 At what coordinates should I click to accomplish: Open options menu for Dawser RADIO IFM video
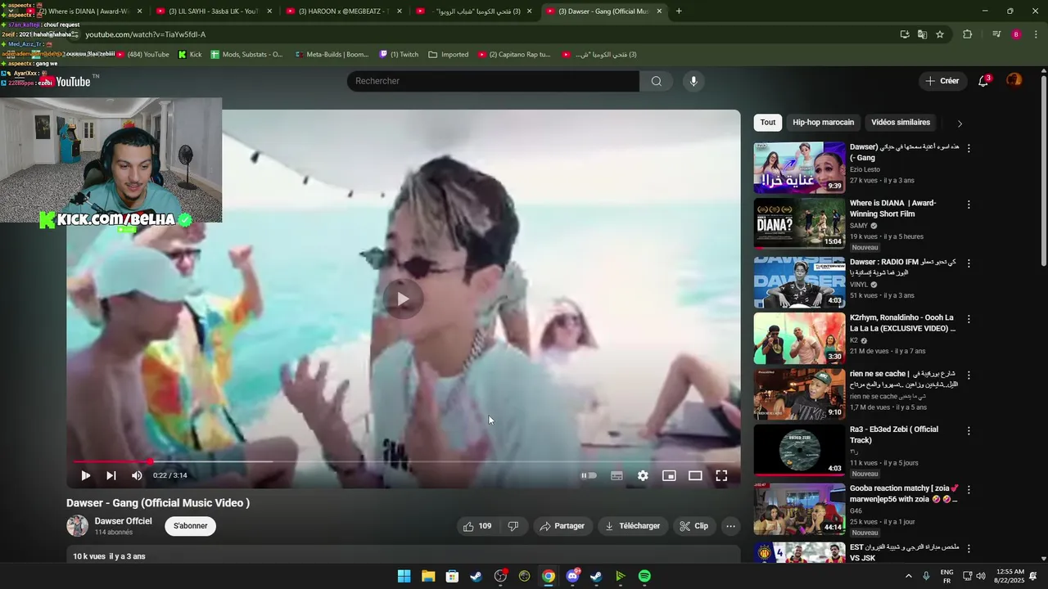(969, 263)
